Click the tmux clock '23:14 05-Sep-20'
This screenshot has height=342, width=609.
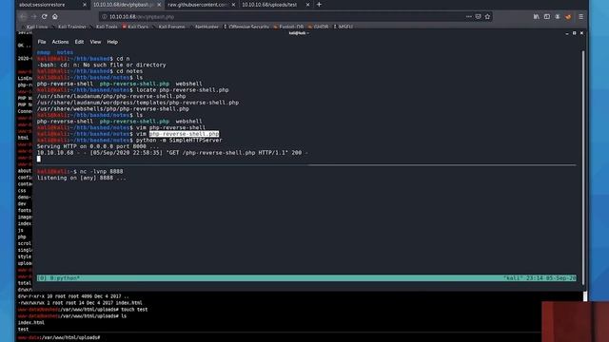(x=551, y=278)
